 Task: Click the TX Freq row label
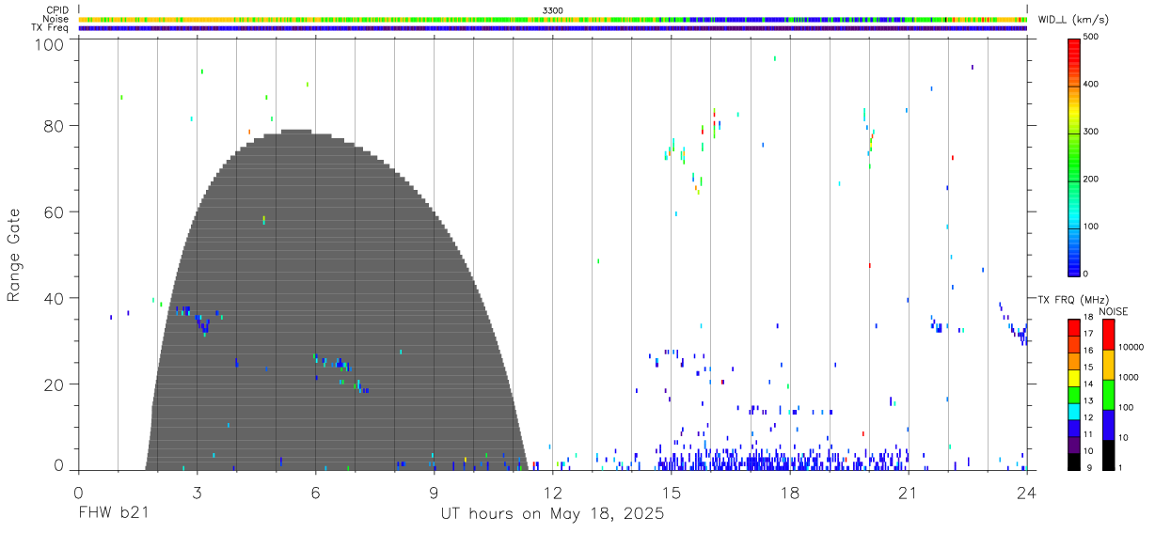pyautogui.click(x=51, y=27)
